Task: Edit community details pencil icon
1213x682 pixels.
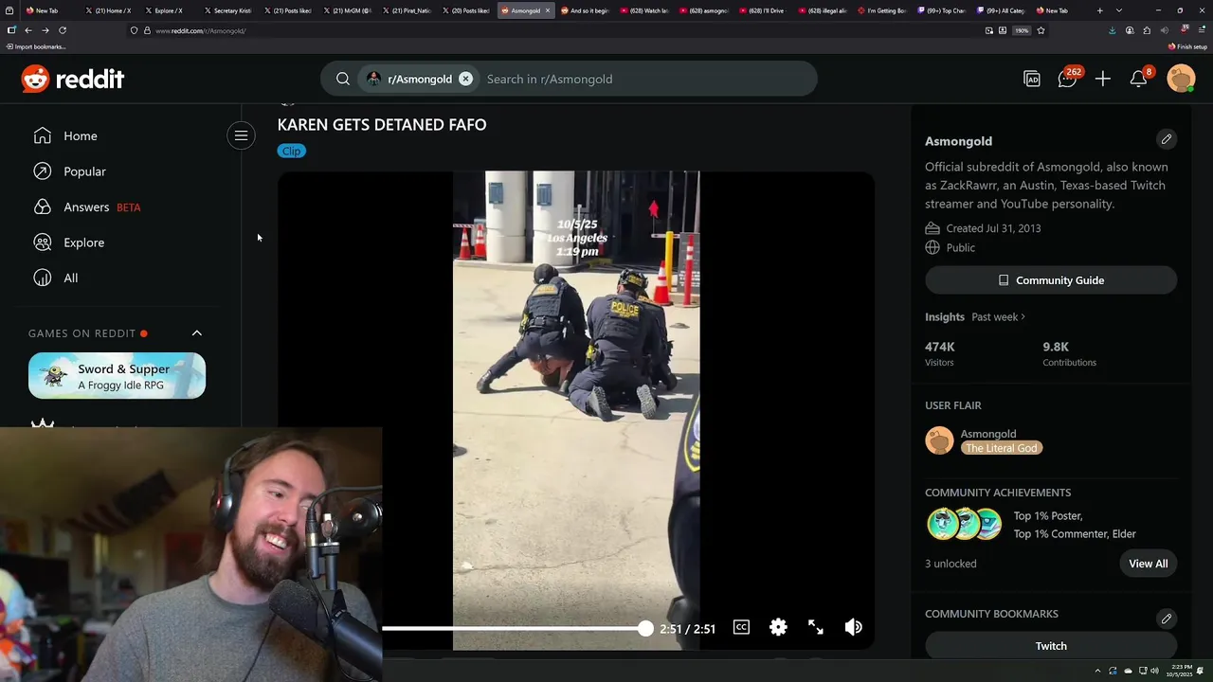Action: pyautogui.click(x=1167, y=139)
